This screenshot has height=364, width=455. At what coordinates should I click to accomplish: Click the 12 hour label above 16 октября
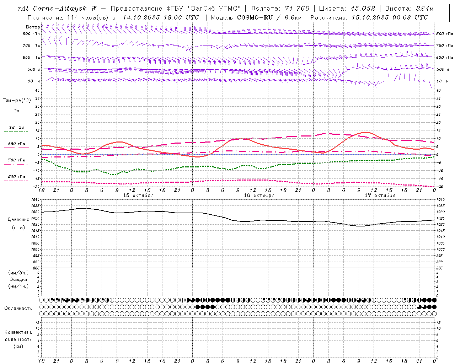point(253,190)
